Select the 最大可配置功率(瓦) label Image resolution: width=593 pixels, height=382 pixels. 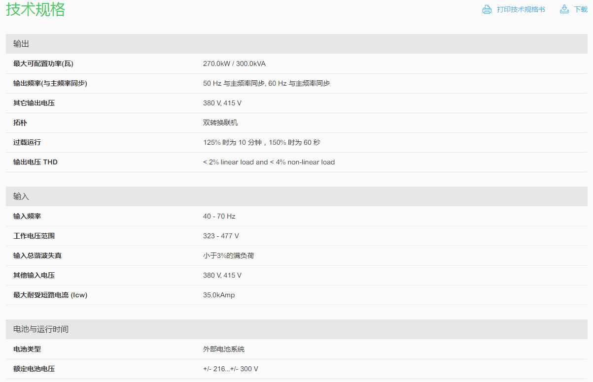(43, 64)
